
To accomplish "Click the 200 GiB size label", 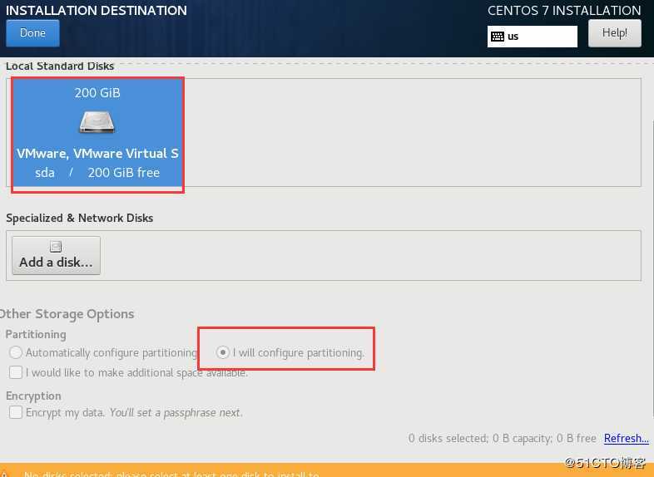I will tap(97, 93).
